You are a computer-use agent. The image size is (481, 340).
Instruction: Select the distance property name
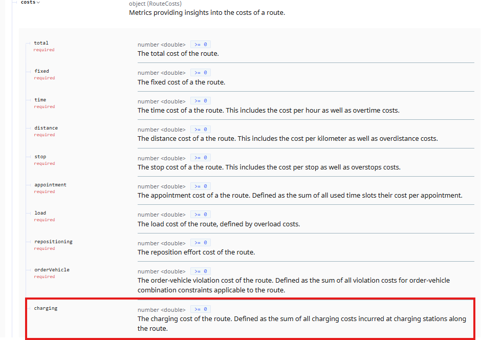pos(46,128)
